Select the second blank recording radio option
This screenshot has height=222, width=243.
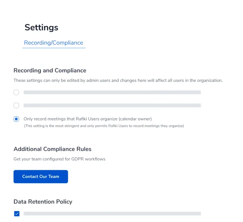[x=16, y=106]
